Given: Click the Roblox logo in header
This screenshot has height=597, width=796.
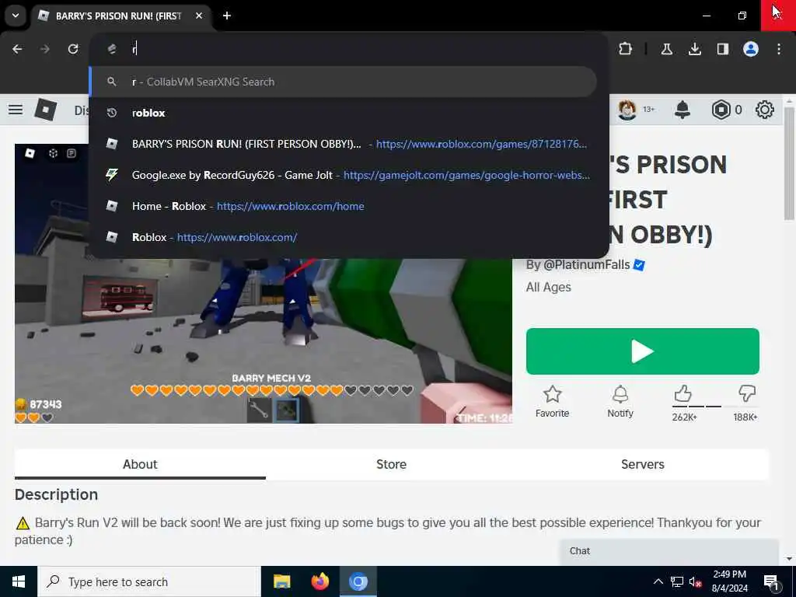Looking at the screenshot, I should [45, 109].
